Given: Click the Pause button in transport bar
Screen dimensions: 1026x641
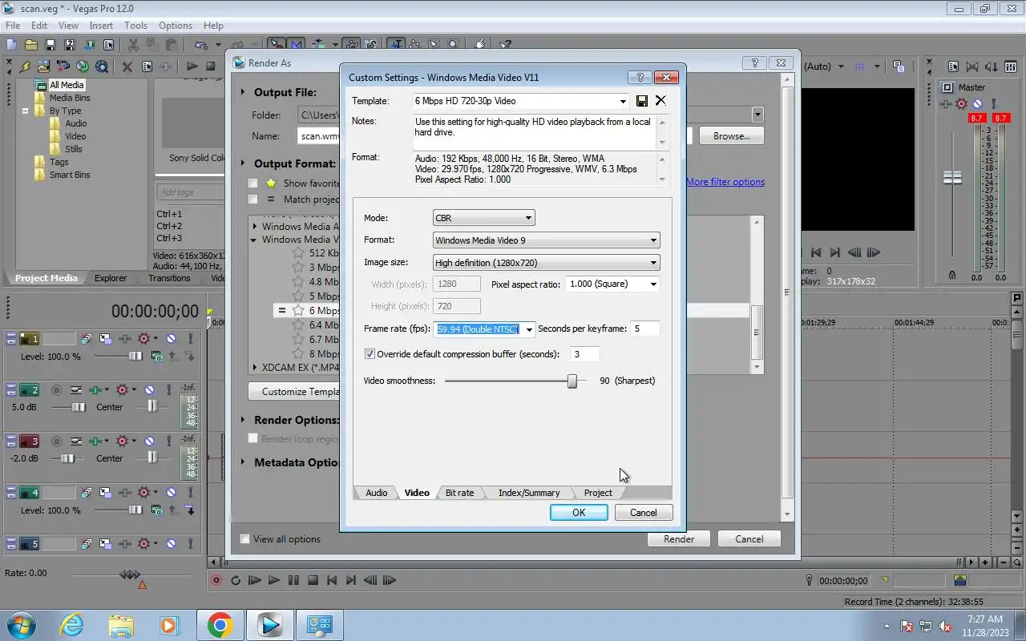Looking at the screenshot, I should (293, 580).
